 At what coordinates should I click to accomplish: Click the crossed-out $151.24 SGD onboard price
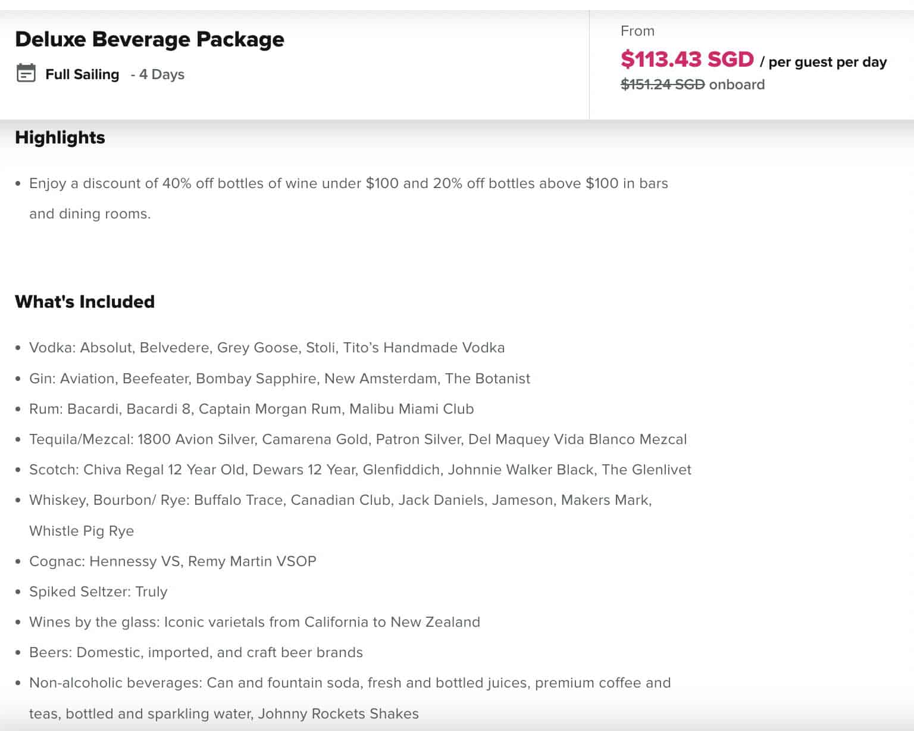tap(662, 85)
